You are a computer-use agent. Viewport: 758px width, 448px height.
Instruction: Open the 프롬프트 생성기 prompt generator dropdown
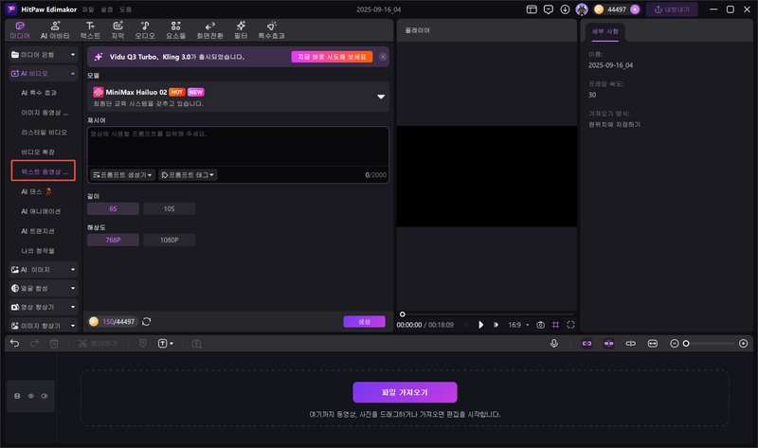point(122,175)
